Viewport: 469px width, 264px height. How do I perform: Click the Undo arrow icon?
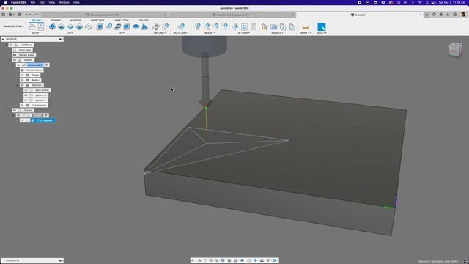[27, 15]
